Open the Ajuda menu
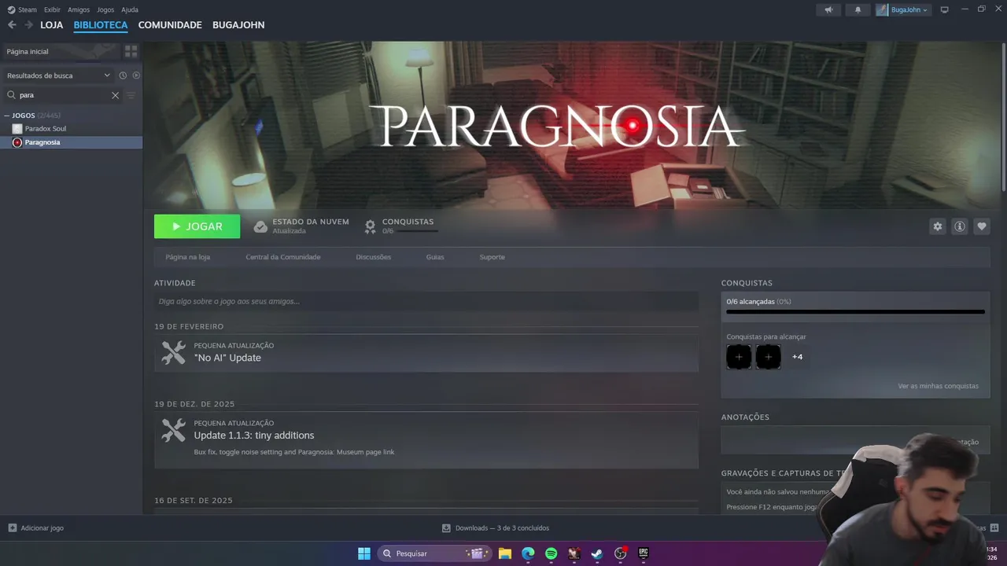This screenshot has height=566, width=1007. tap(130, 9)
